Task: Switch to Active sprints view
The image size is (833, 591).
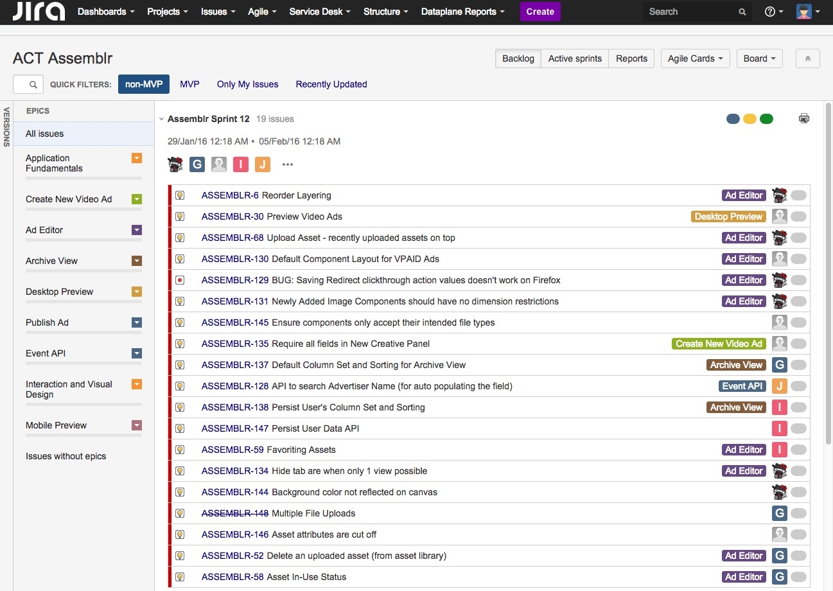Action: [x=575, y=58]
